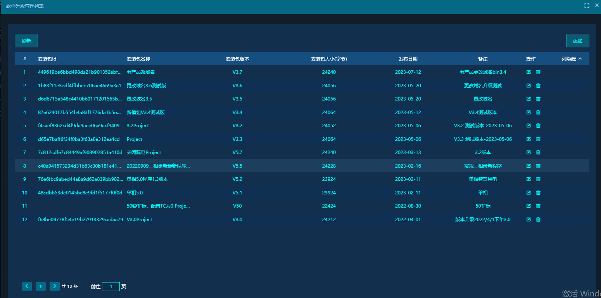Click the 发布日期 column header

[x=408, y=59]
